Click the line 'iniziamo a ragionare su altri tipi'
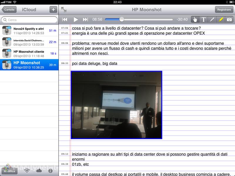 pos(150,157)
